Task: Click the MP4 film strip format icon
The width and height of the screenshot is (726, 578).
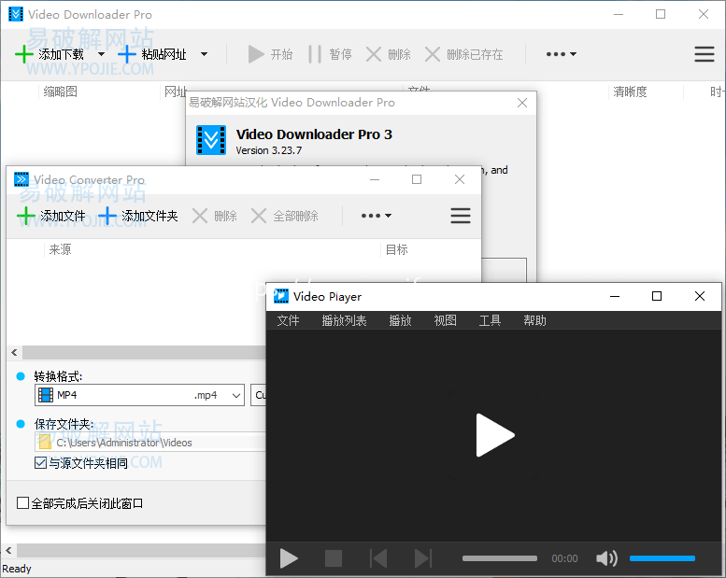Action: [46, 395]
